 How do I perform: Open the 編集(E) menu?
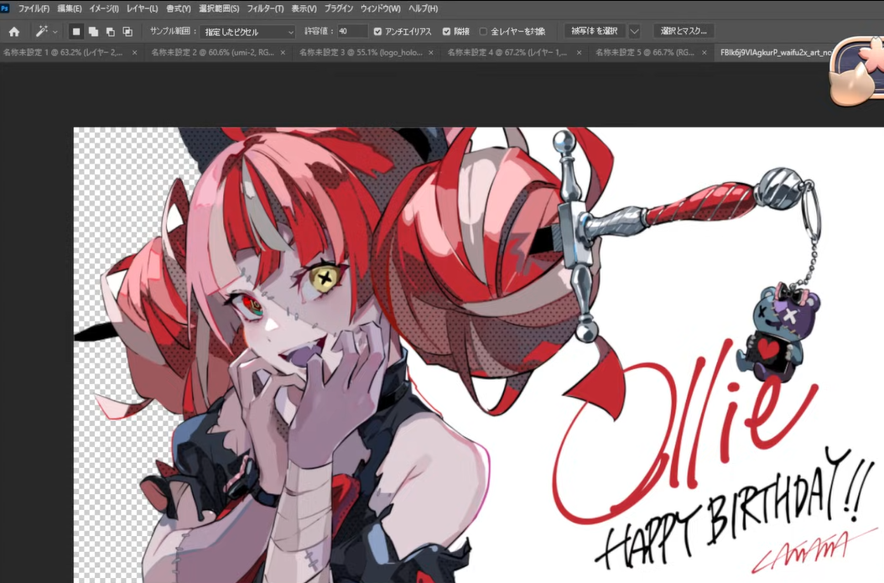point(70,8)
